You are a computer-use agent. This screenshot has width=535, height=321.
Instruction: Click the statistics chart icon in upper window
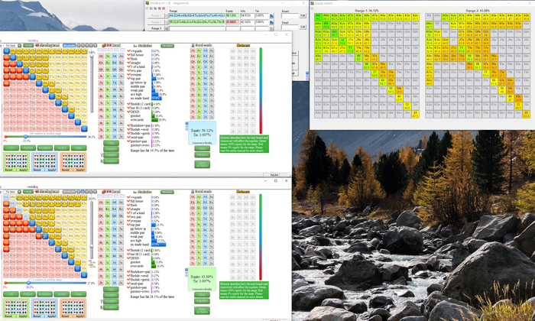pyautogui.click(x=135, y=45)
